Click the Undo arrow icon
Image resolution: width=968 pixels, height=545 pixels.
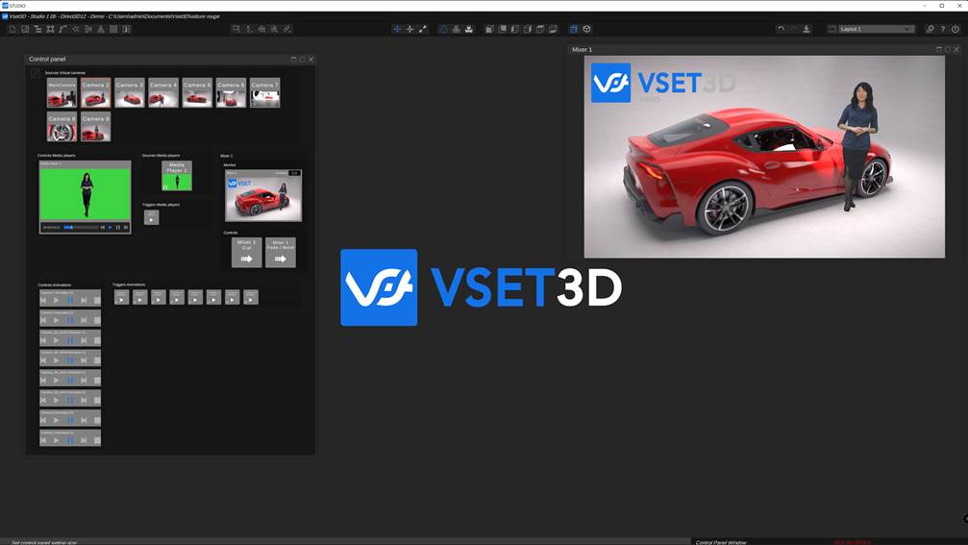(781, 29)
